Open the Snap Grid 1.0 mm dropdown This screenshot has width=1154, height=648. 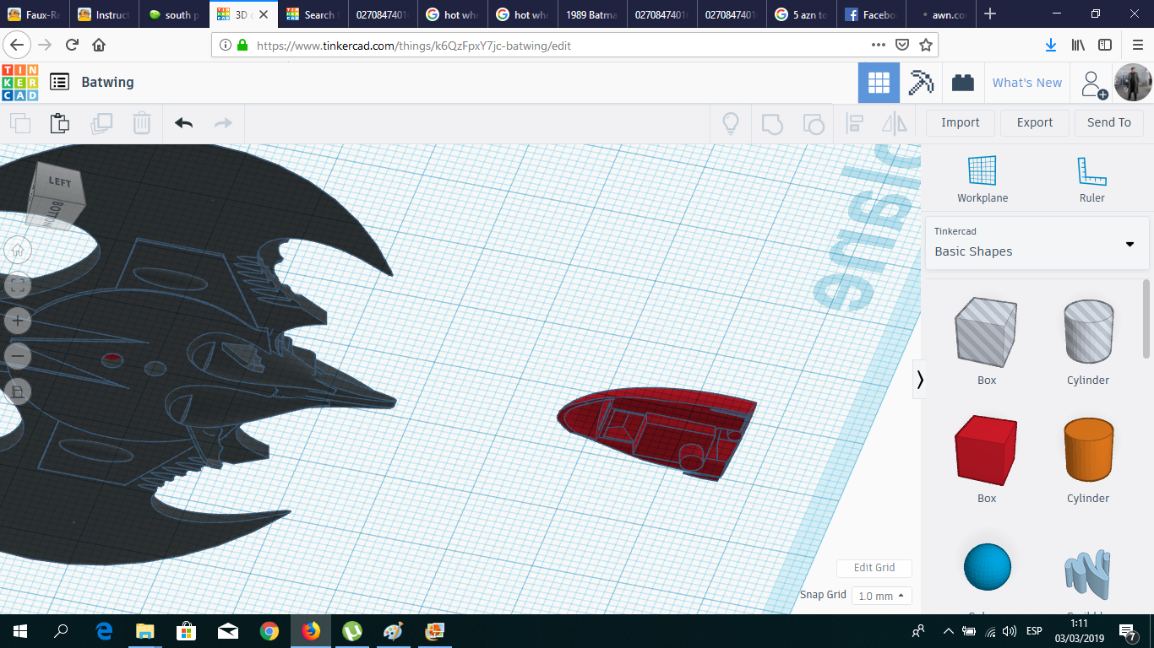[882, 596]
